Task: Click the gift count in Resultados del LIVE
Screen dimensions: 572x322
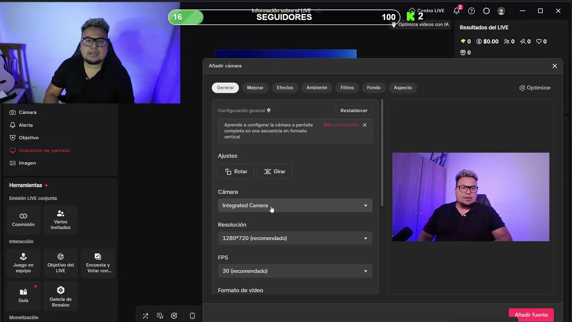Action: tap(465, 52)
